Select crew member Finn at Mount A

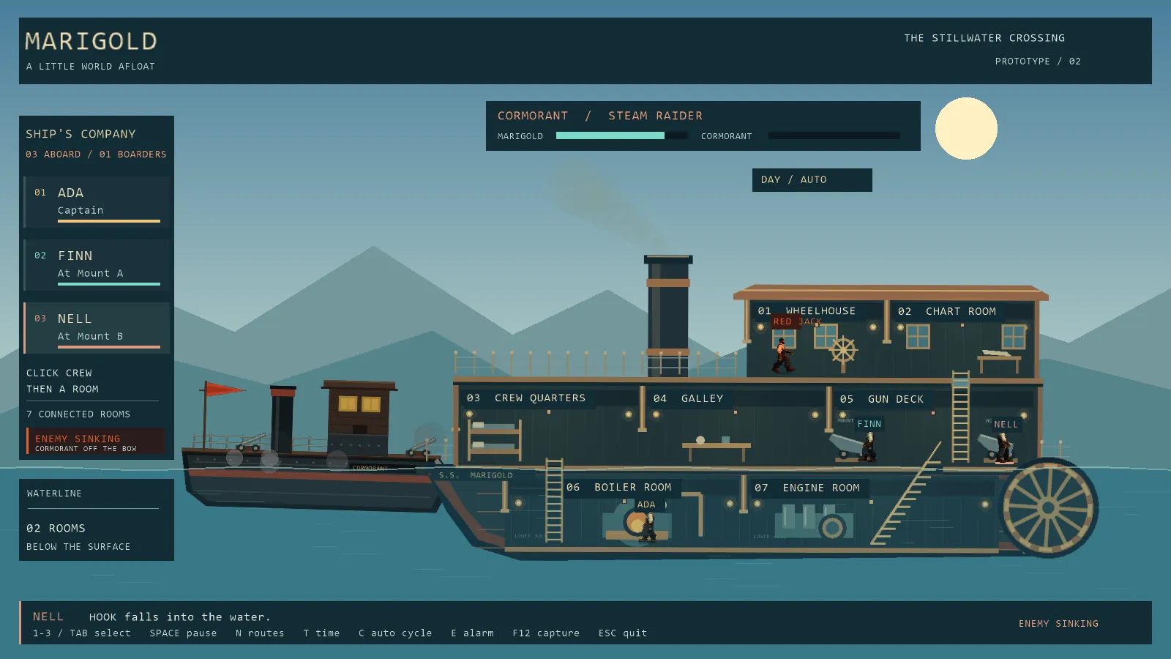97,265
